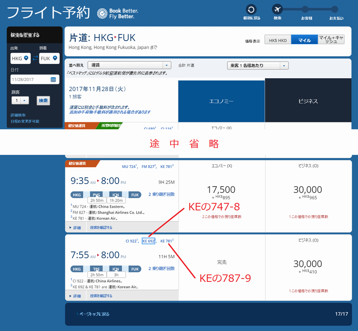This screenshot has width=358, height=331.
Task: Open KE 781 link in the 9:35 AM itinerary
Action: point(166,167)
